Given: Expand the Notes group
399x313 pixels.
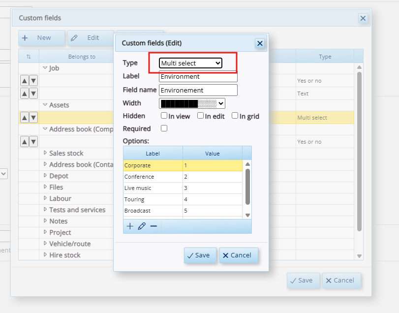Looking at the screenshot, I should coord(45,220).
